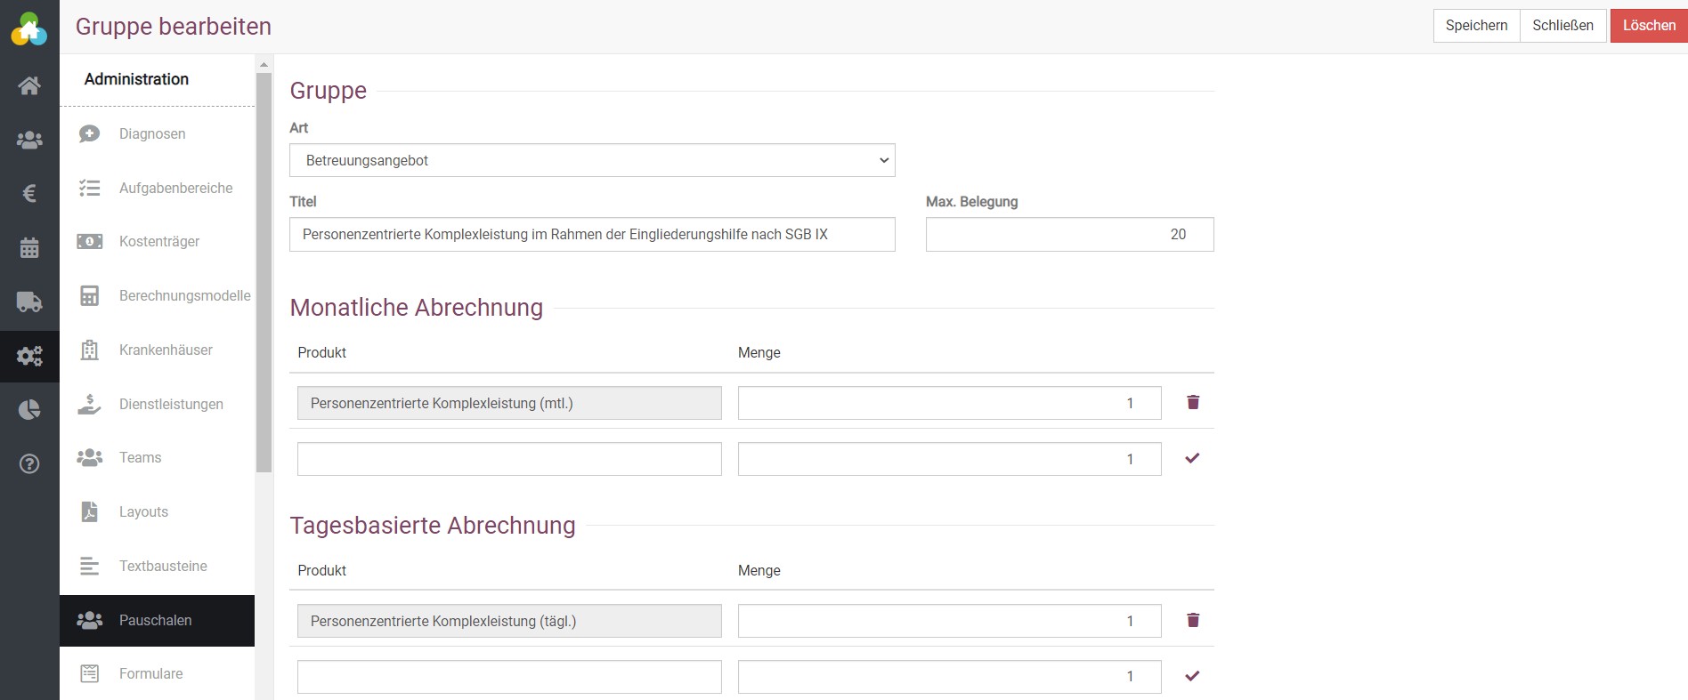Go to Textbausteine in the Administration menu

click(x=163, y=566)
